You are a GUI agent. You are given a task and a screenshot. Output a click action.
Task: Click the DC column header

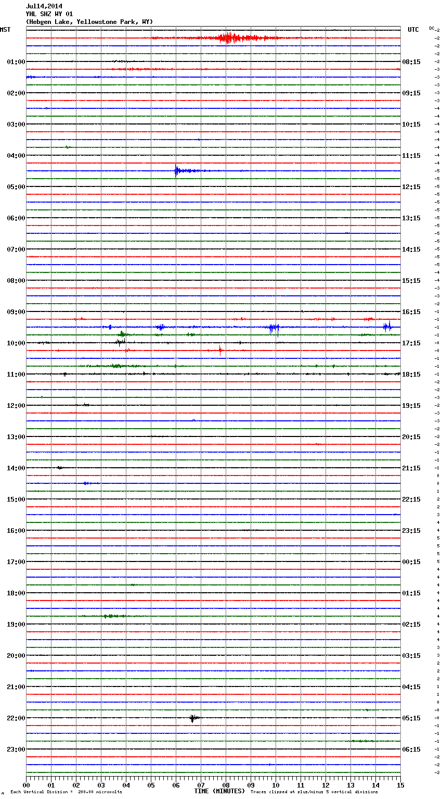tap(432, 28)
